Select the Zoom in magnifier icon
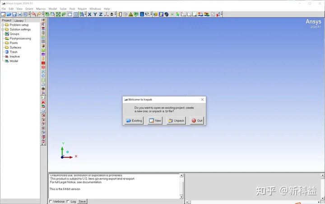The width and height of the screenshot is (325, 204). tap(53, 14)
